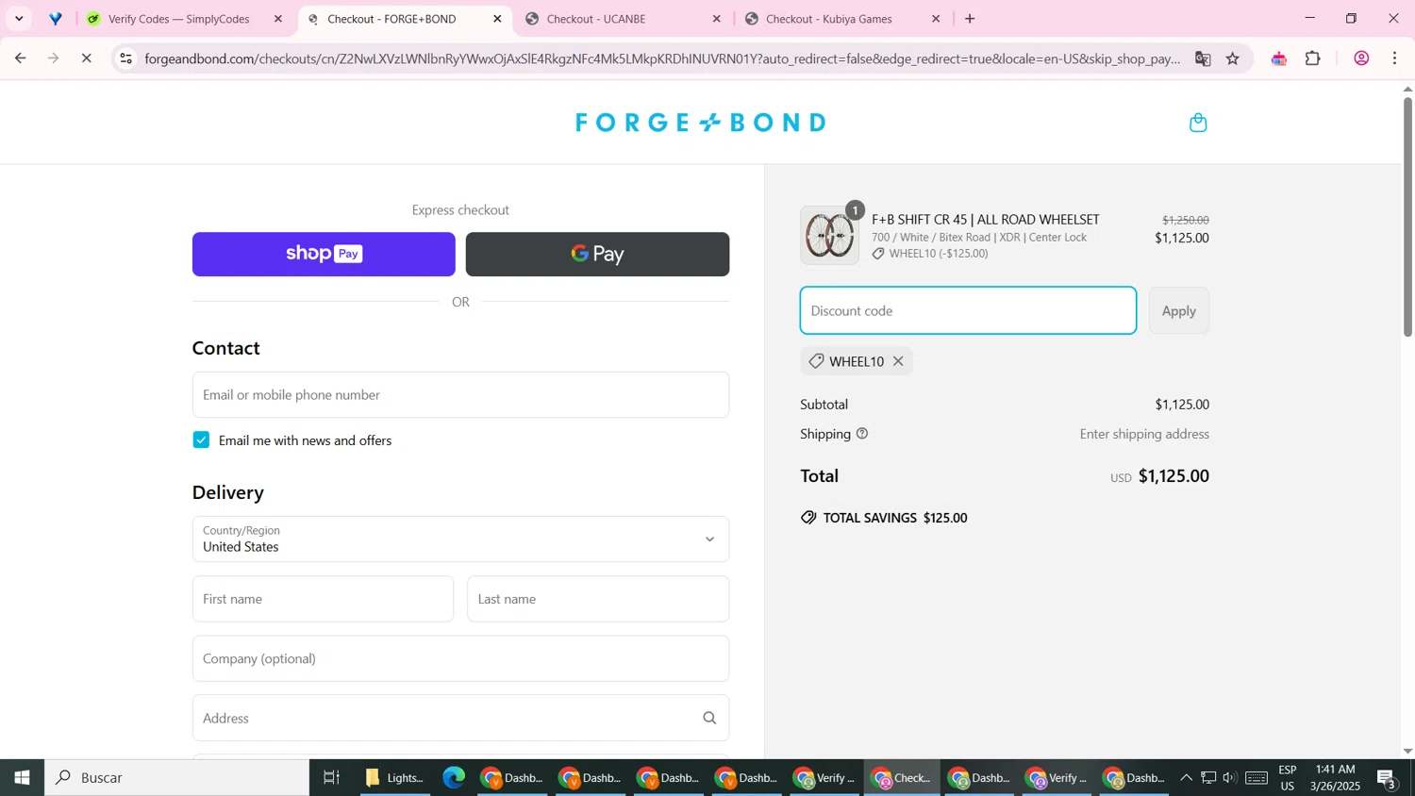The image size is (1415, 796).
Task: Open Task View on the taskbar
Action: (331, 778)
